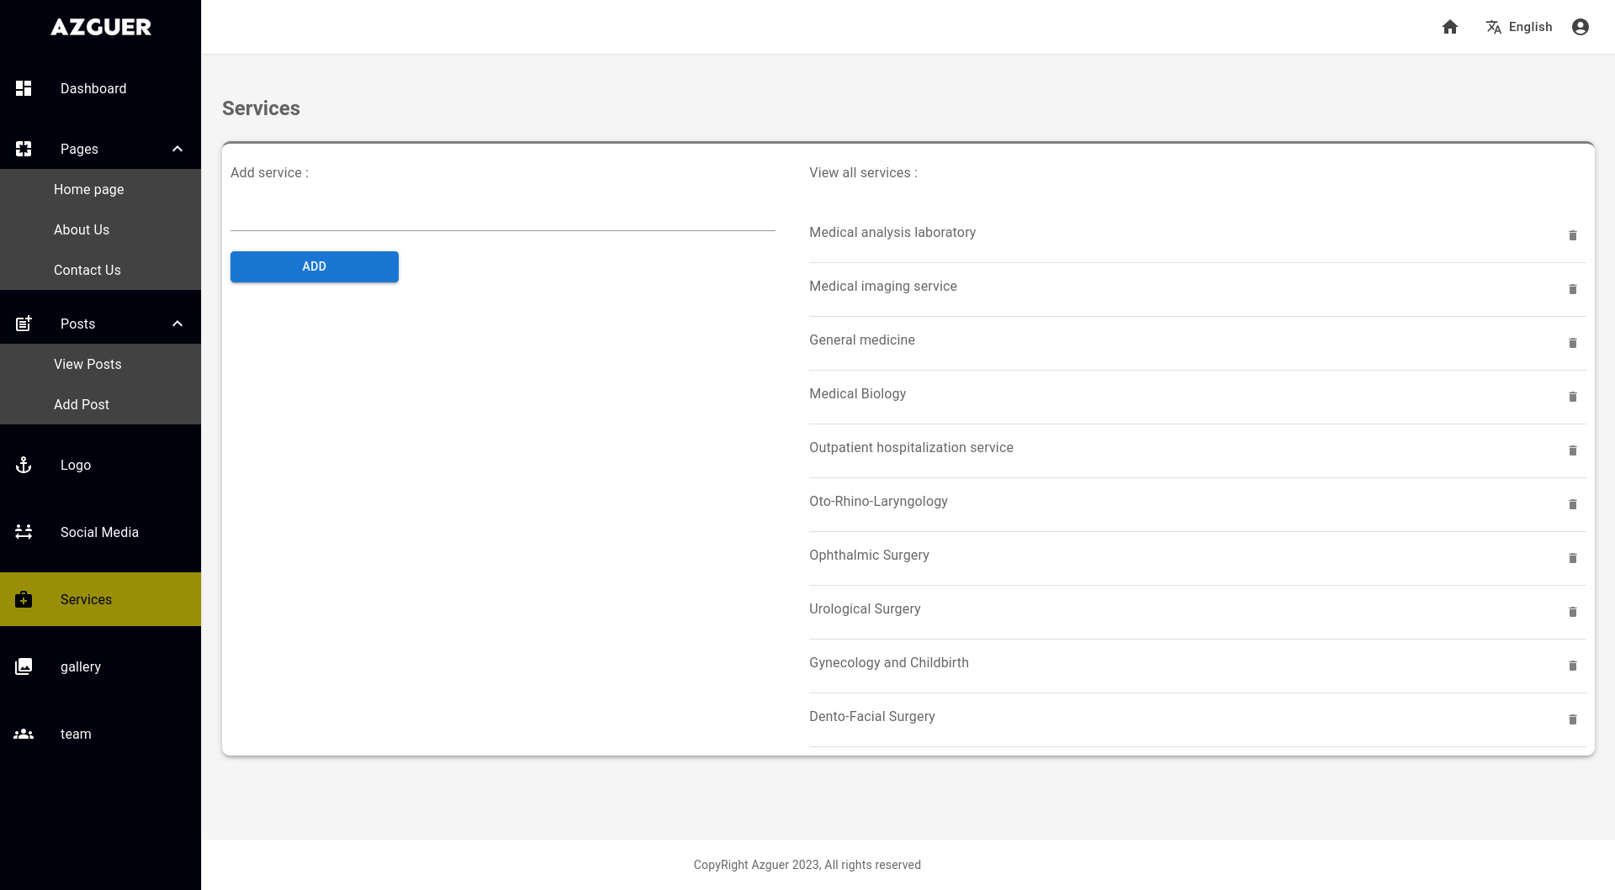Click the home icon in top bar

click(x=1449, y=27)
